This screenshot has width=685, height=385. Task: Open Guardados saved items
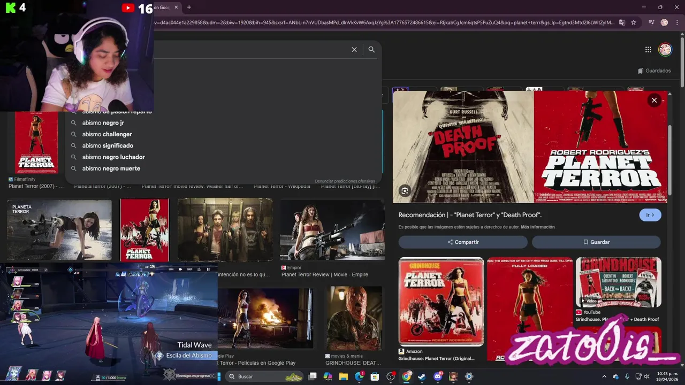click(654, 71)
